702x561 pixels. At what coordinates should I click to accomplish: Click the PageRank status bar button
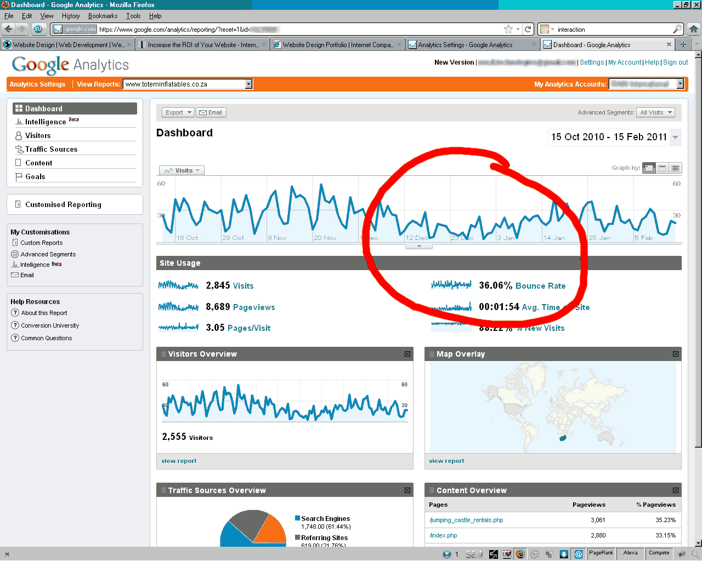click(601, 553)
